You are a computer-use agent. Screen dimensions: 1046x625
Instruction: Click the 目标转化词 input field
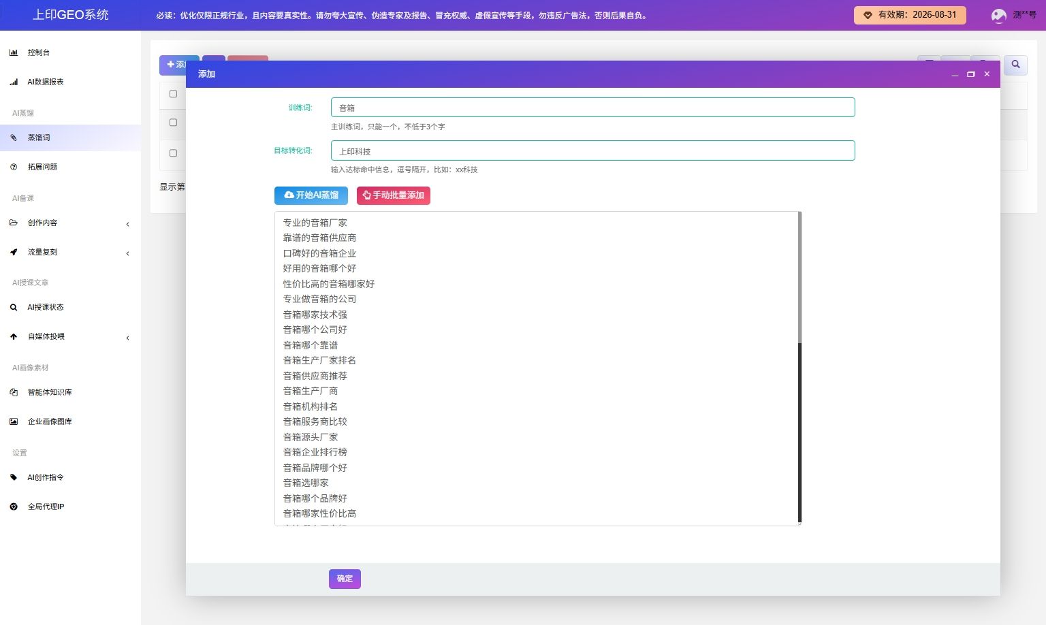tap(592, 151)
